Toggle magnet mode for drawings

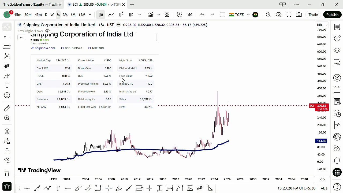click(7, 131)
